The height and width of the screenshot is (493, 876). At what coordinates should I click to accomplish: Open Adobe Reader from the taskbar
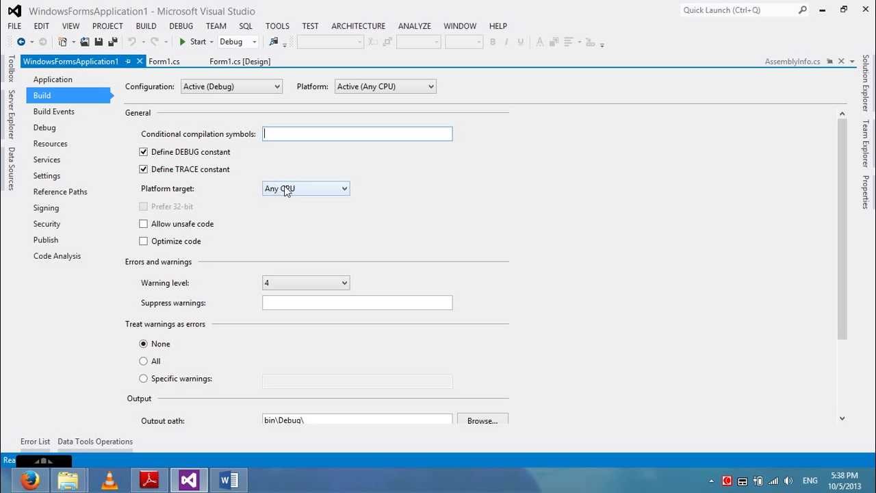(x=149, y=481)
